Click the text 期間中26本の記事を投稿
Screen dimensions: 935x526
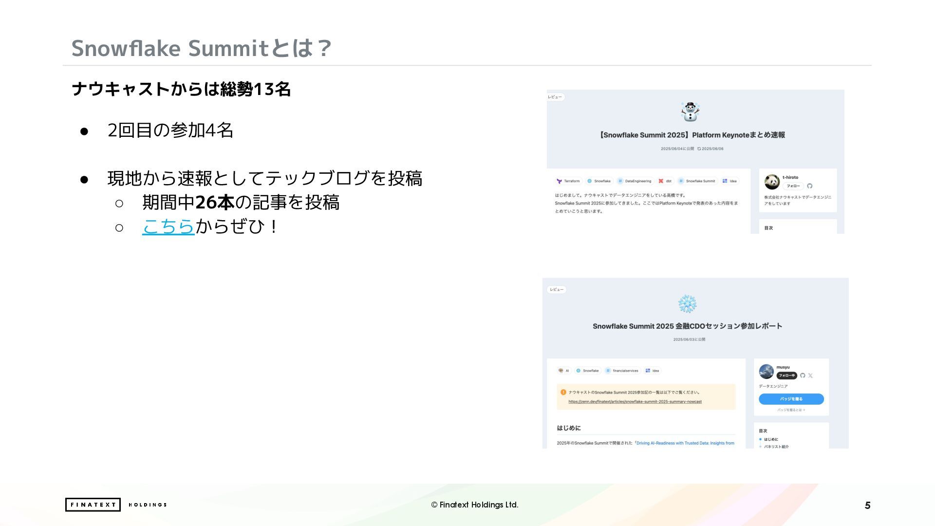click(x=241, y=202)
